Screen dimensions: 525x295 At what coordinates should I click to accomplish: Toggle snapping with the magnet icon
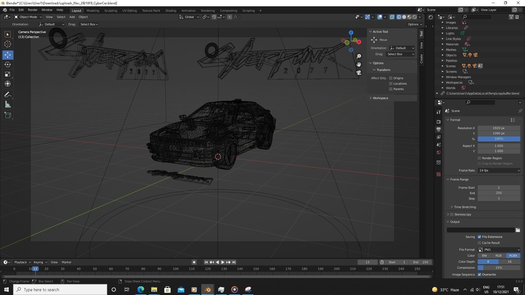(214, 17)
